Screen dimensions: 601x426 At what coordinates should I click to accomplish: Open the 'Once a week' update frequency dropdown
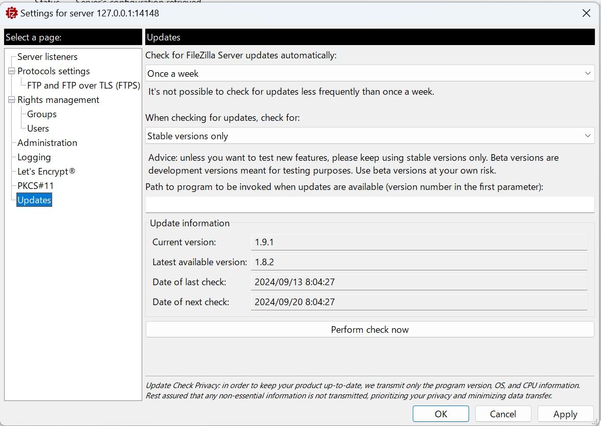(x=370, y=73)
